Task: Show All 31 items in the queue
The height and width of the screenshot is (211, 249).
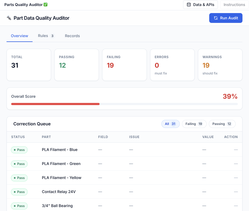Action: (x=170, y=124)
